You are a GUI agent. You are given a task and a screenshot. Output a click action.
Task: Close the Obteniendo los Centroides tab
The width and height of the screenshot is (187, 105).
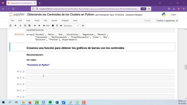click(x=34, y=3)
